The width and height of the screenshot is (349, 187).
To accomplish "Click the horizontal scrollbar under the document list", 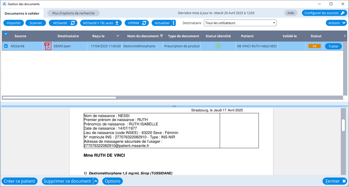I will click(59, 98).
